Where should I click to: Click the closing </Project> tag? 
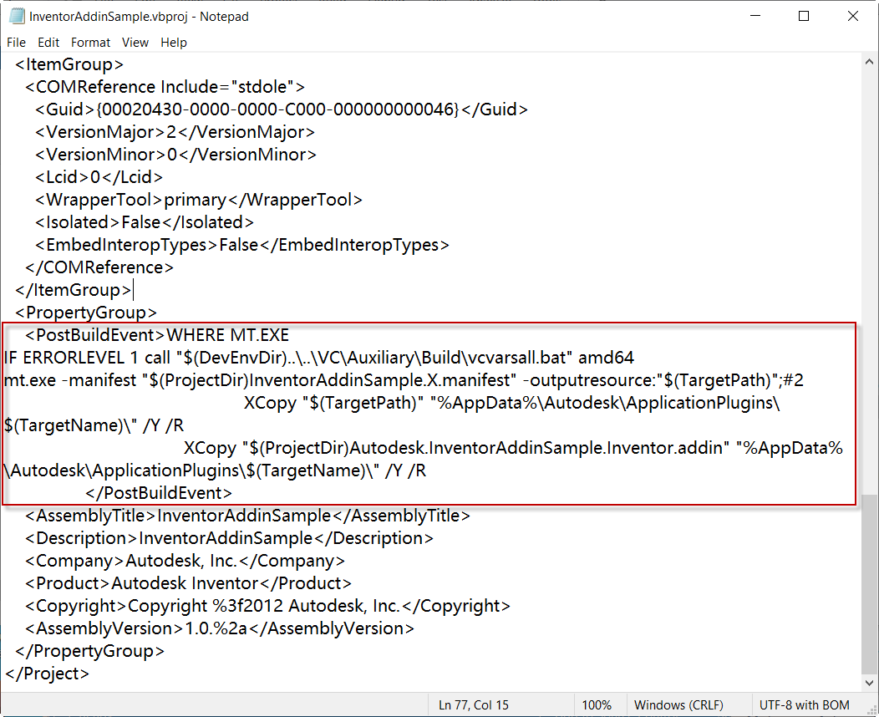[47, 674]
